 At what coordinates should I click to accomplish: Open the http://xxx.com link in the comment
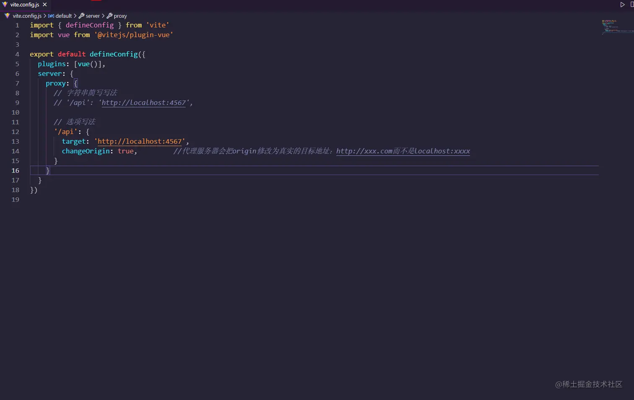click(364, 151)
